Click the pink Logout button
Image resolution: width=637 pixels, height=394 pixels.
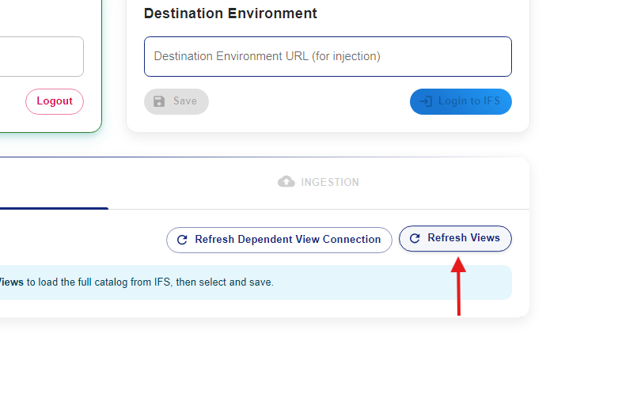(55, 101)
